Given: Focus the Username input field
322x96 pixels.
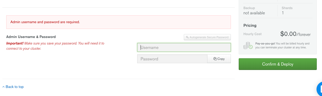Looking at the screenshot, I should click(x=184, y=47).
